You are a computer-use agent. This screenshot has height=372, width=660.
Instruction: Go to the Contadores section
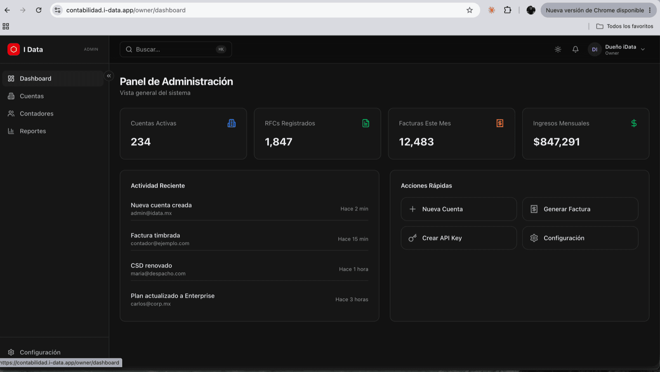coord(53,113)
